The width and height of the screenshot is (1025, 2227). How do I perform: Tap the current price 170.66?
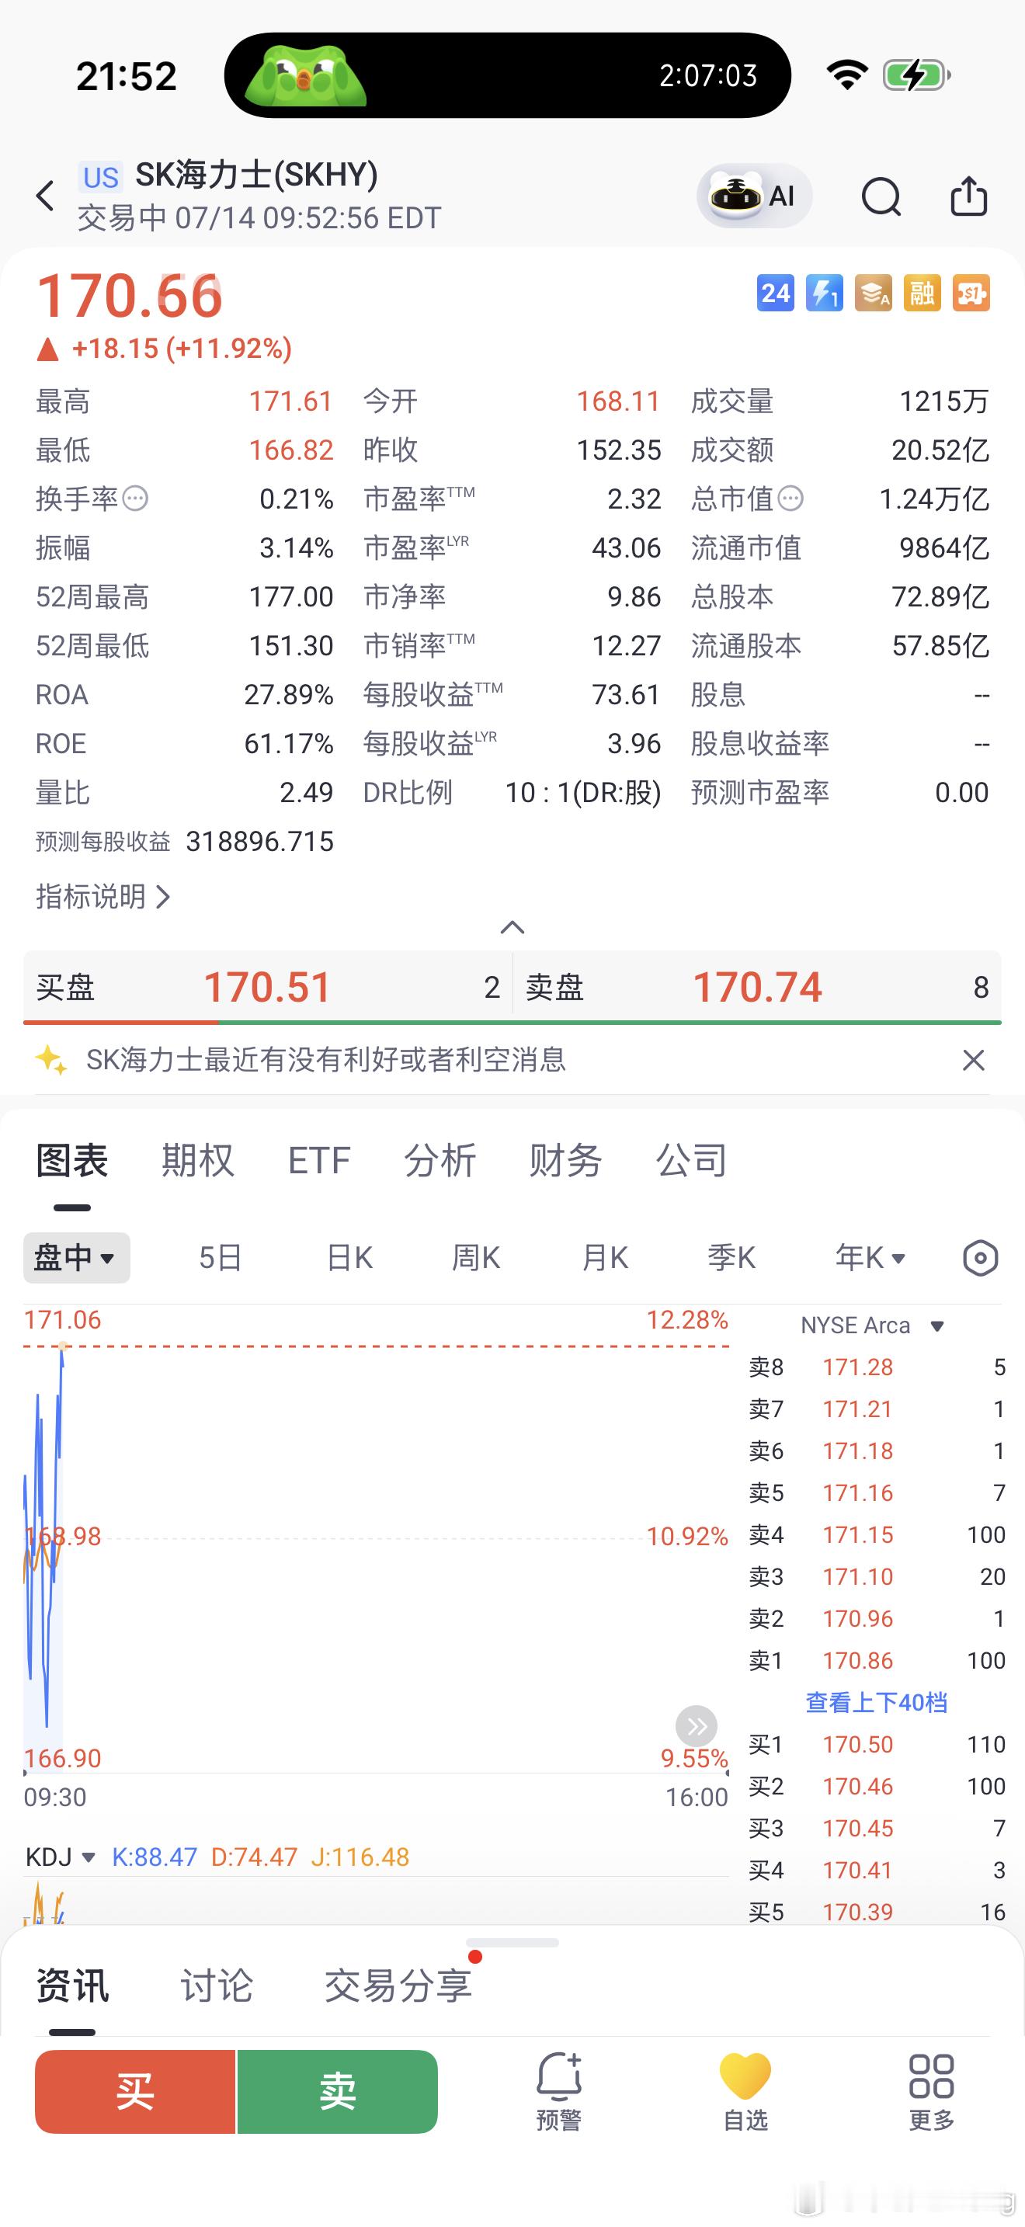coord(130,297)
